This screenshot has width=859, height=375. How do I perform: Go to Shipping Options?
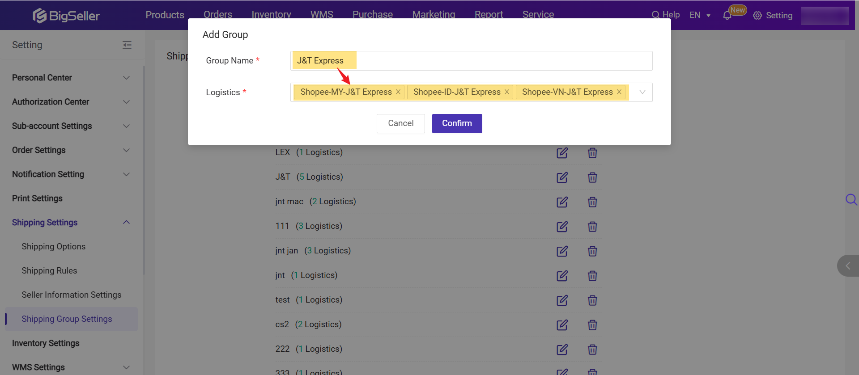click(53, 247)
